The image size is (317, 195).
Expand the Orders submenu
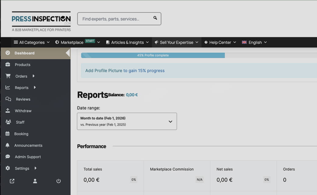pos(33,76)
